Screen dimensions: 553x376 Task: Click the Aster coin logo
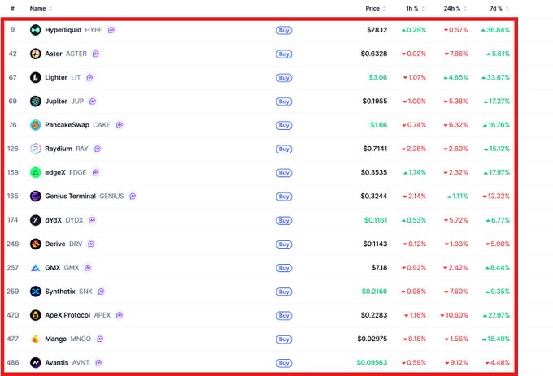pyautogui.click(x=35, y=54)
